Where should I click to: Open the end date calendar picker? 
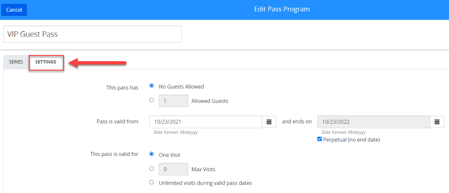click(x=437, y=122)
